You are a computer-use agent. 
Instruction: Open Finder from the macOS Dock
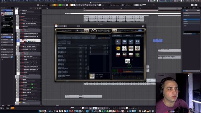40,111
